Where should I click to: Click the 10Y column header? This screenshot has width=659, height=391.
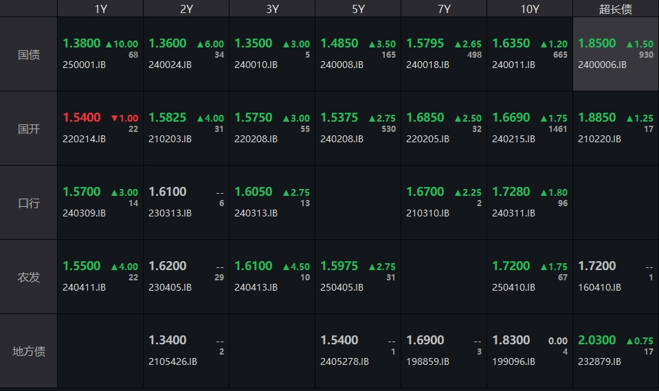[x=530, y=9]
